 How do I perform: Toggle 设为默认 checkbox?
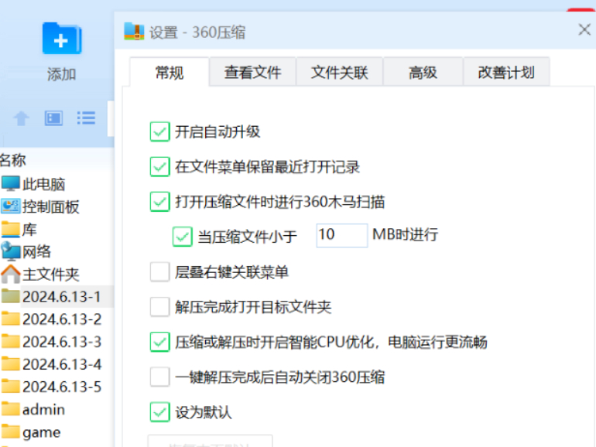point(159,412)
